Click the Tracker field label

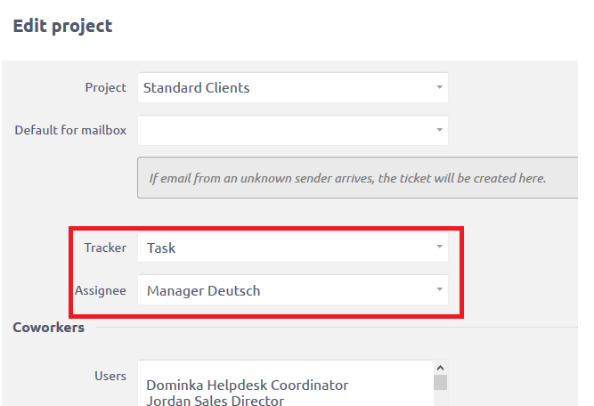tap(105, 248)
